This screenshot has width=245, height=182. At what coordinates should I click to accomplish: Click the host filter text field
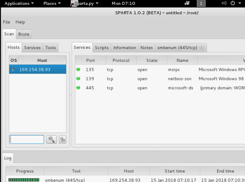click(27, 140)
